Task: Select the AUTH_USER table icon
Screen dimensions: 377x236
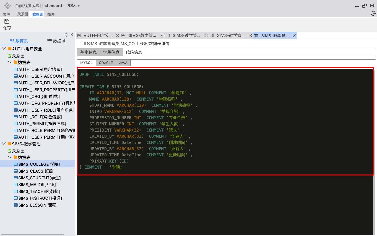Action: (x=16, y=69)
